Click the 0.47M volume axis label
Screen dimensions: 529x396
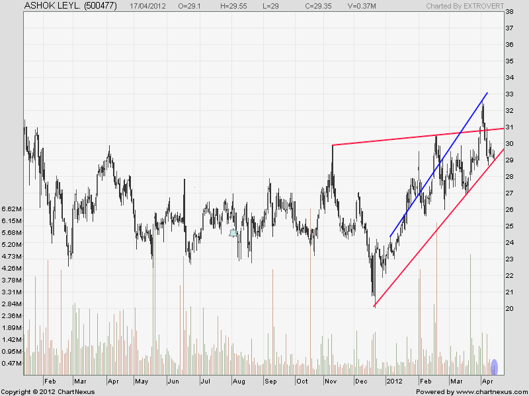point(13,364)
